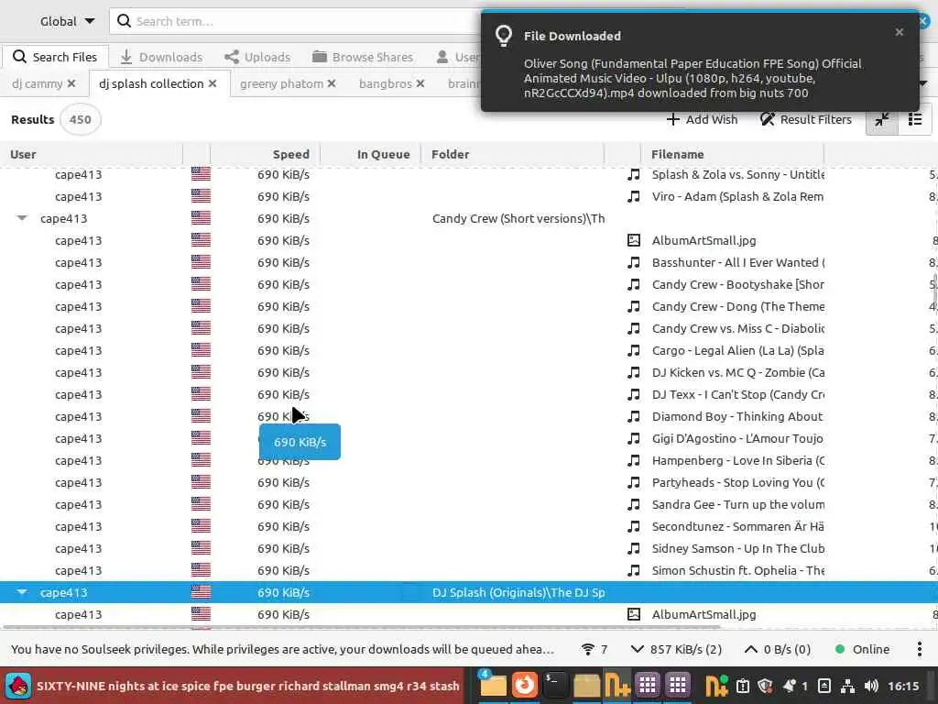Viewport: 938px width, 704px height.
Task: Open the status bar three-dot menu
Action: (920, 650)
